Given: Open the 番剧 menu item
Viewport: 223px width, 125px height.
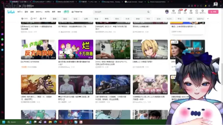Looking at the screenshot, I should pos(26,12).
